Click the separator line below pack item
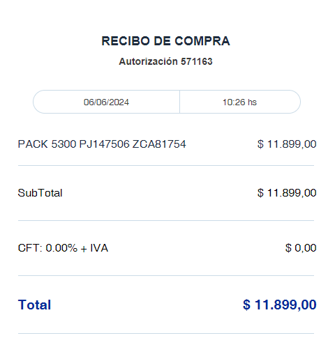The width and height of the screenshot is (328, 338). 166,165
